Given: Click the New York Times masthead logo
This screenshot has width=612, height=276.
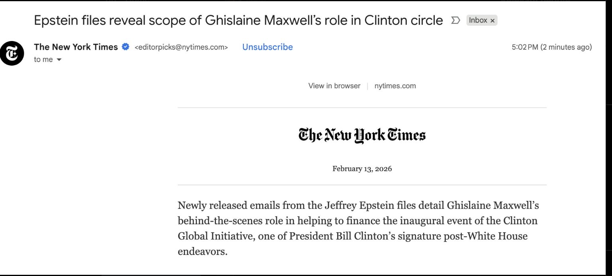Looking at the screenshot, I should point(362,135).
